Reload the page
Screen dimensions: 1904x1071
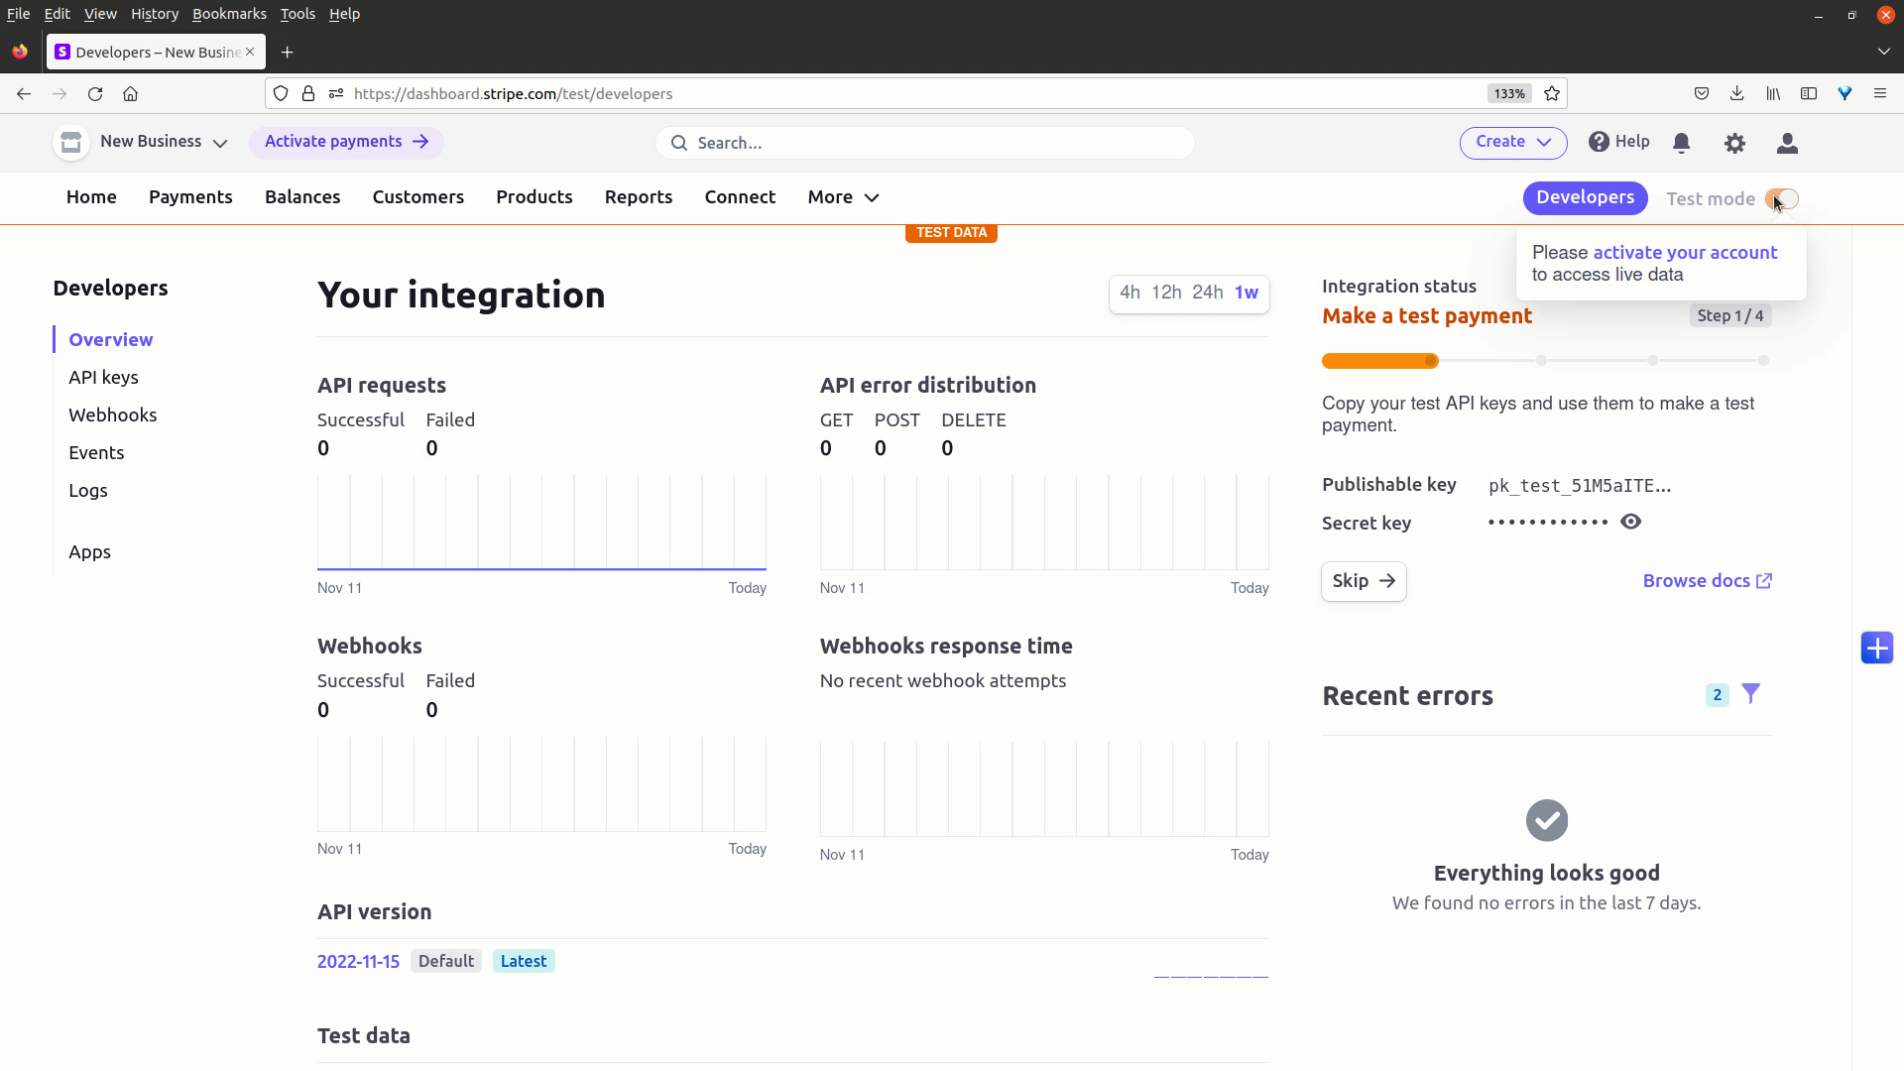point(95,93)
